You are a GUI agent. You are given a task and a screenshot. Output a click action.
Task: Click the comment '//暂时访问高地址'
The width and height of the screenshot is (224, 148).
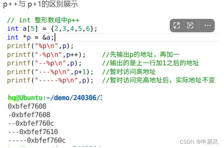(x=129, y=72)
